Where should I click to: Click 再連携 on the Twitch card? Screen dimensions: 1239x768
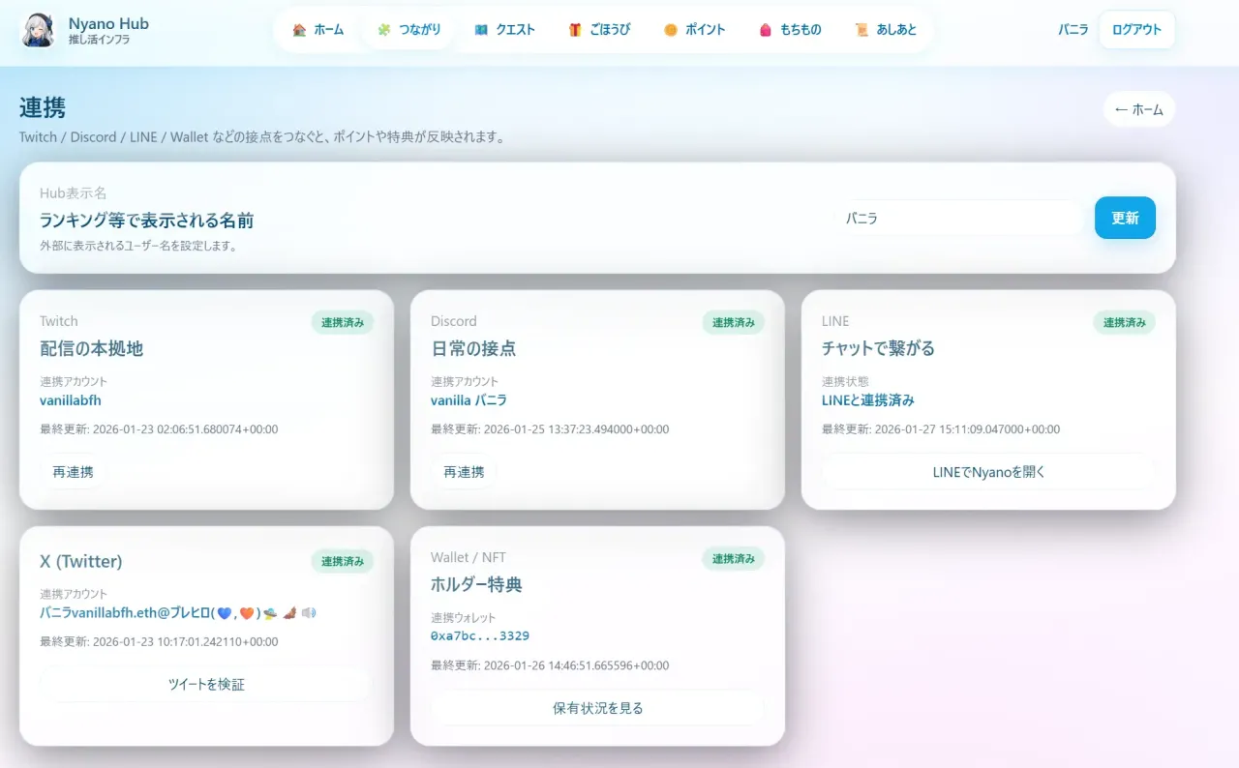pyautogui.click(x=73, y=472)
